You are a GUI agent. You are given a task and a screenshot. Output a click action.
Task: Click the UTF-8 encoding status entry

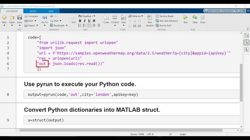[x=150, y=134]
